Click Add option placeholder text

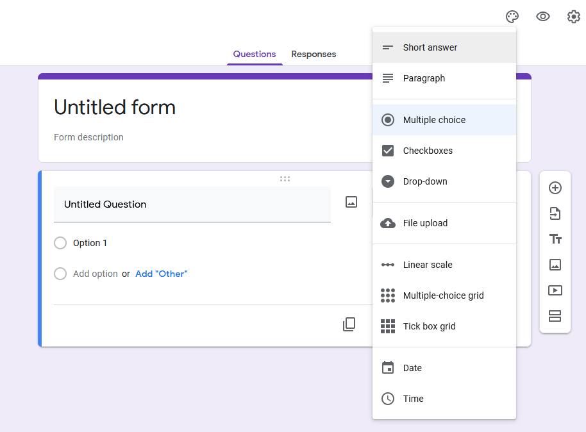coord(96,274)
